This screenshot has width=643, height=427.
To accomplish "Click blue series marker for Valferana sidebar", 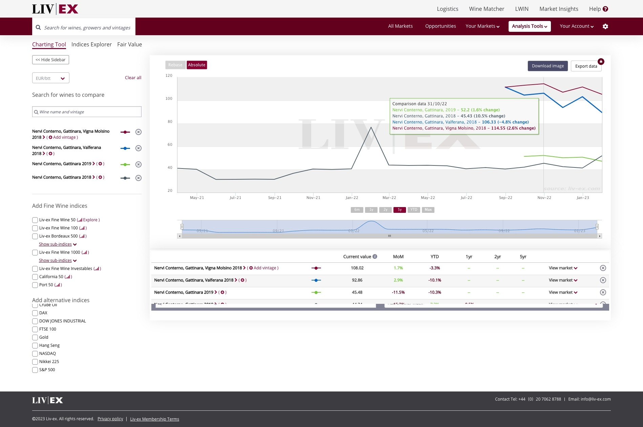I will click(x=125, y=148).
